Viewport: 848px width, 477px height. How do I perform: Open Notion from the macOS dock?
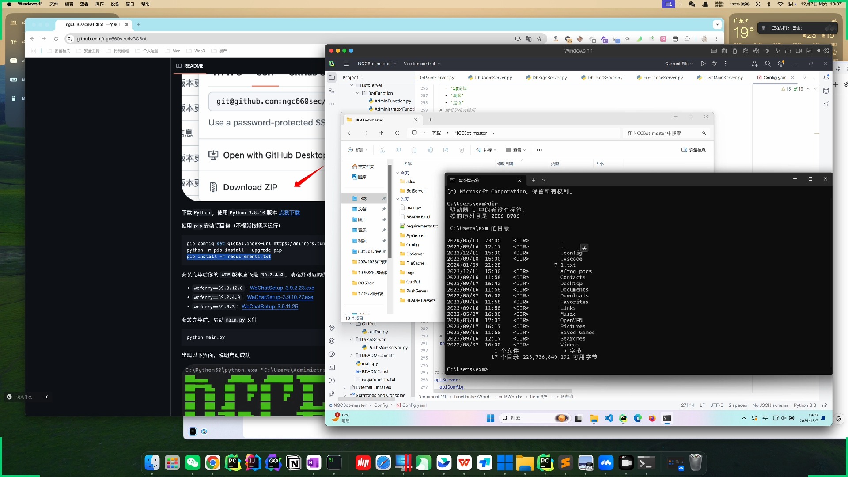point(294,462)
